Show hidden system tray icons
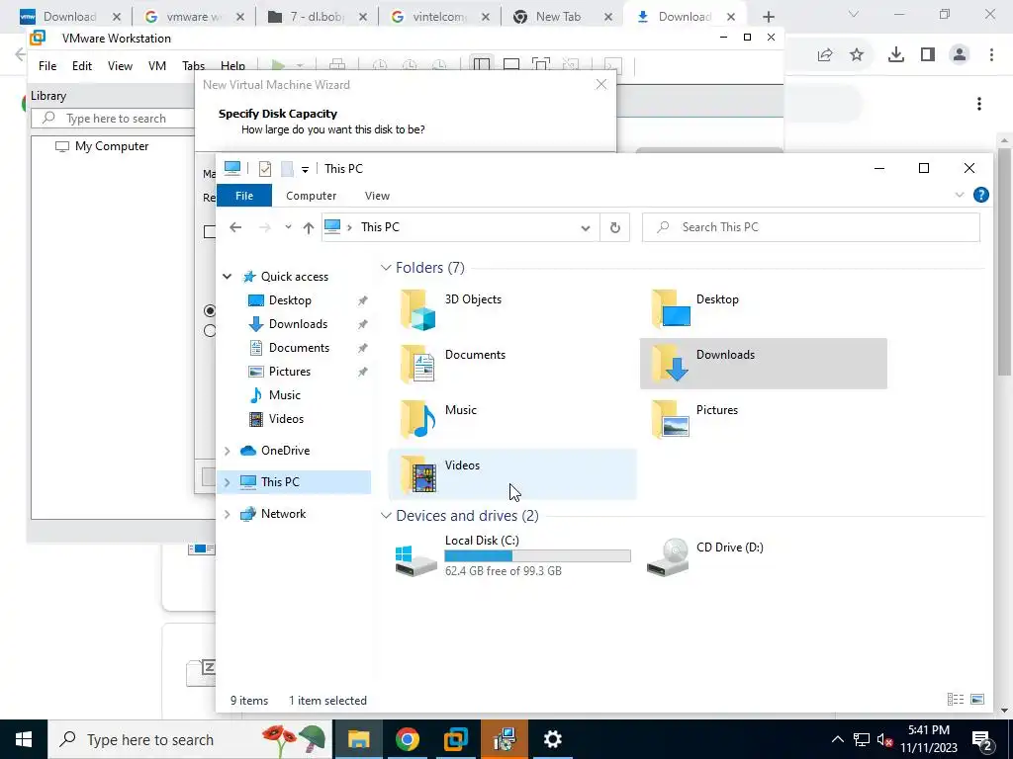Viewport: 1013px width, 759px height. coord(837,739)
